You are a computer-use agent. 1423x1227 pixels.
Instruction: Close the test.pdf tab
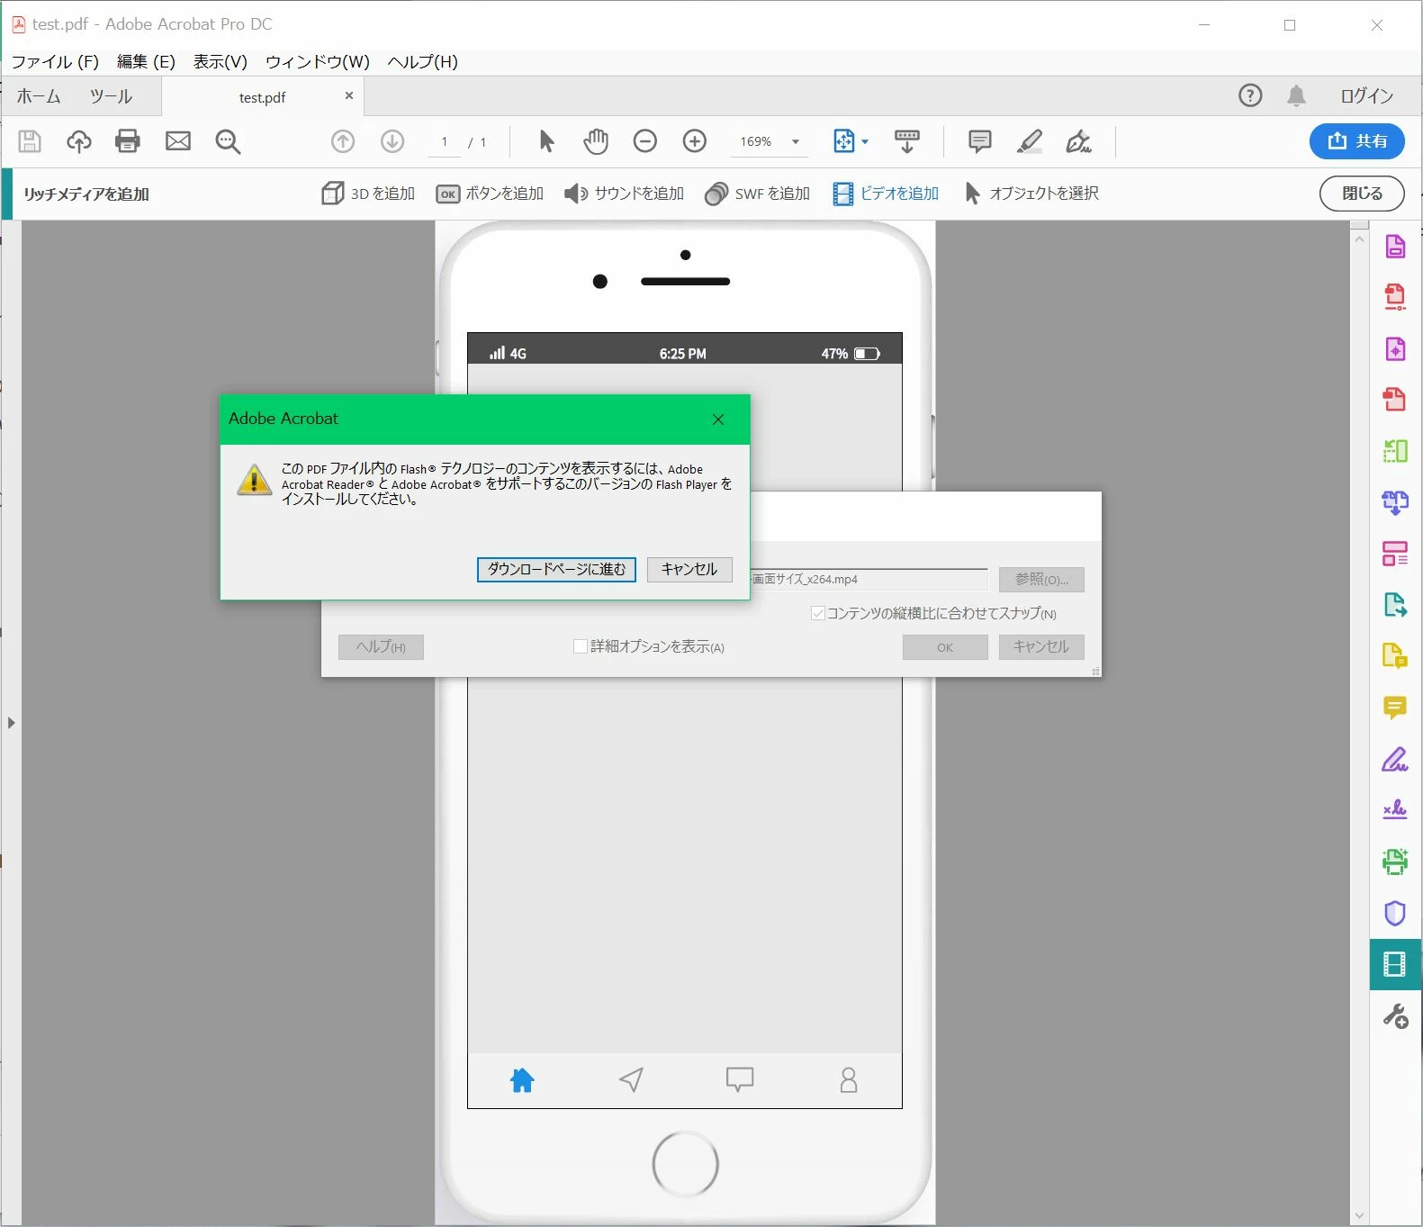click(349, 95)
